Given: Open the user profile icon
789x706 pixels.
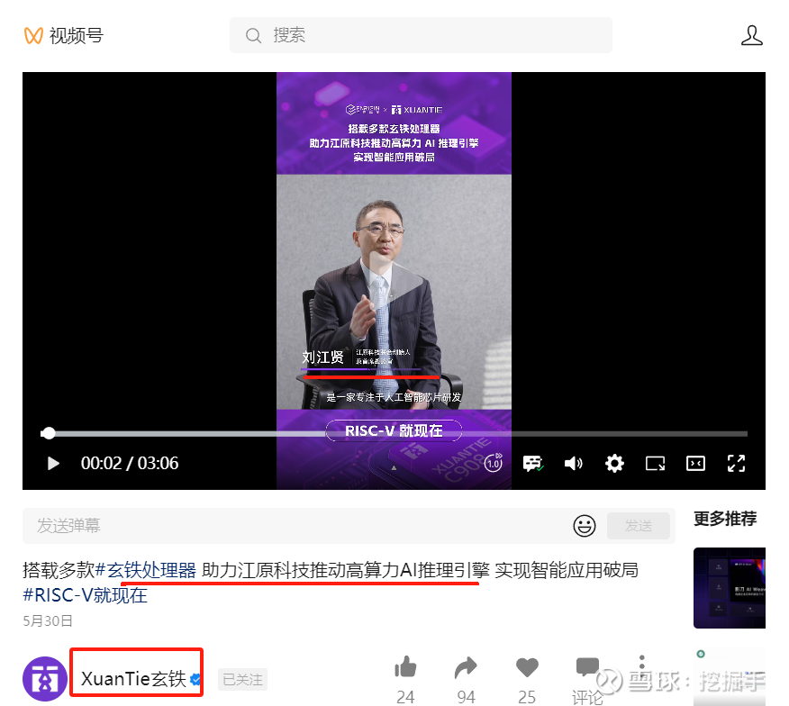Looking at the screenshot, I should coord(752,35).
